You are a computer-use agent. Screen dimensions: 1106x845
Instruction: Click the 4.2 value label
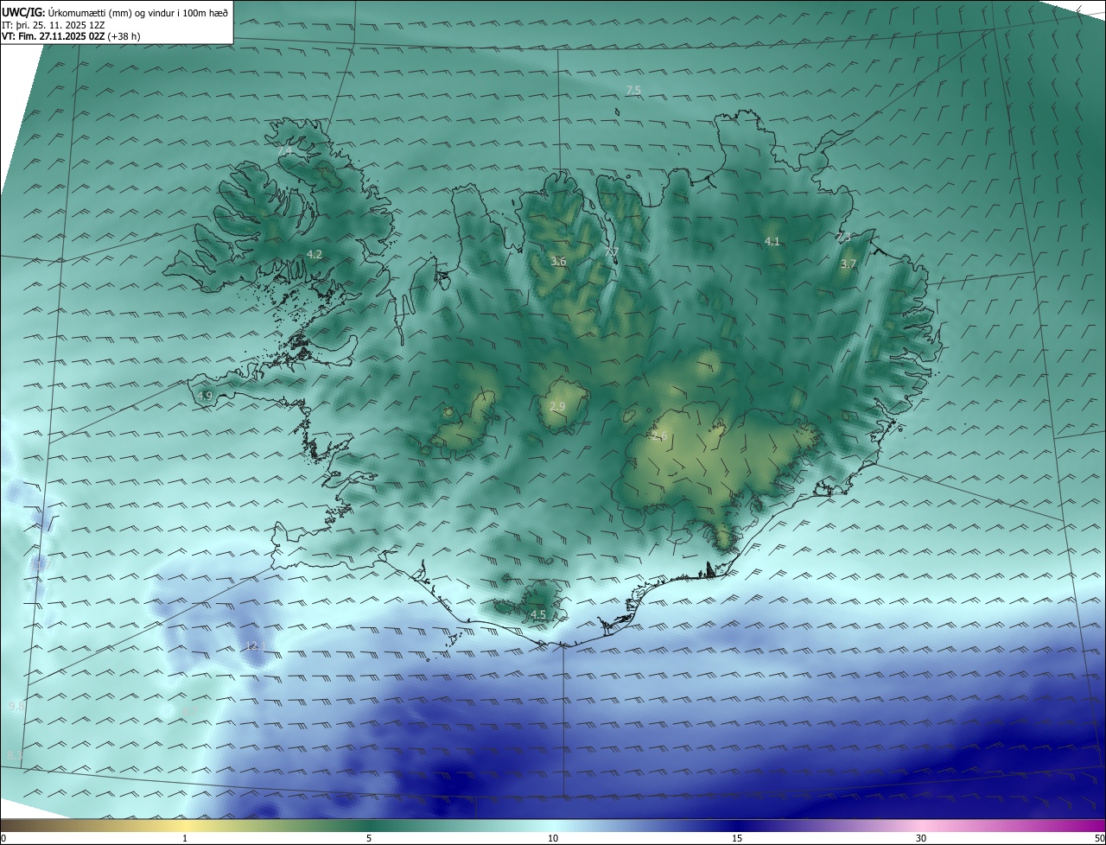(315, 254)
